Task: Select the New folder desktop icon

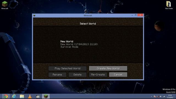Action: click(x=169, y=5)
